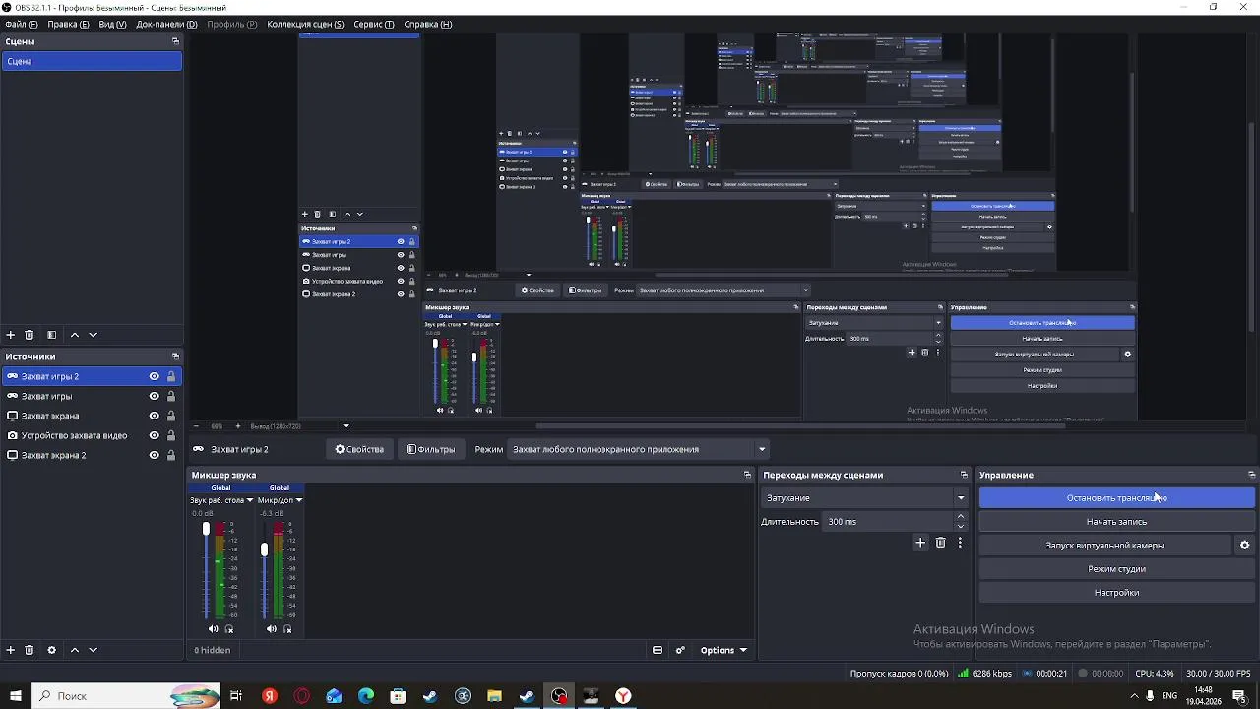The width and height of the screenshot is (1260, 709).
Task: Toggle lock on Устройство захвата видео
Action: click(x=171, y=435)
